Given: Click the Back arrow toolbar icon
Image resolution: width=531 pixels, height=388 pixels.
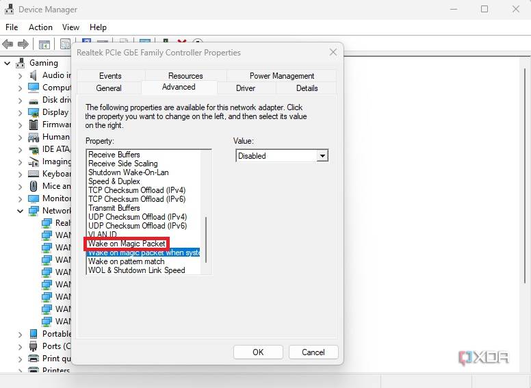Looking at the screenshot, I should 8,44.
